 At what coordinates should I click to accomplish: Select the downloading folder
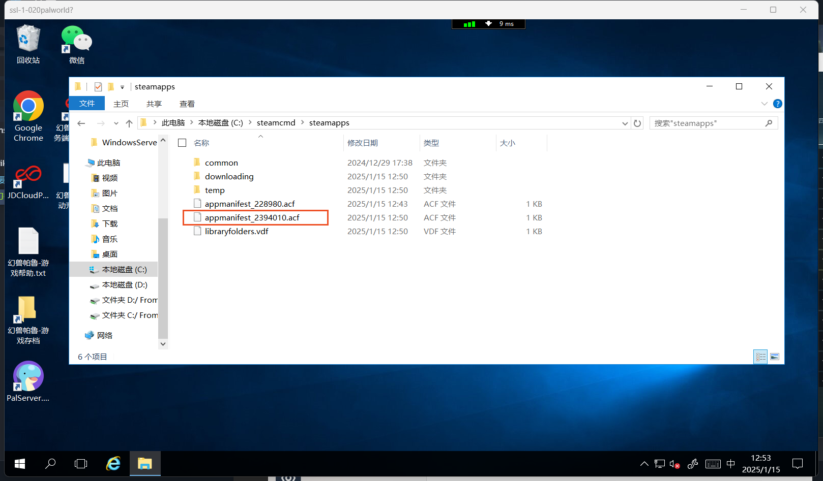pos(229,176)
